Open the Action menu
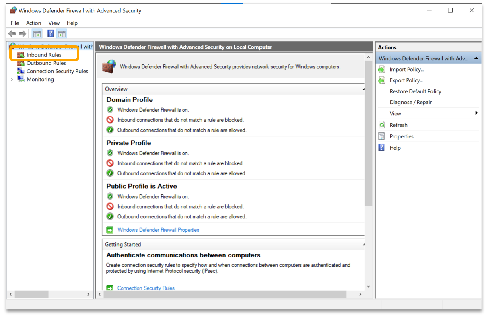486x315 pixels. (x=33, y=23)
